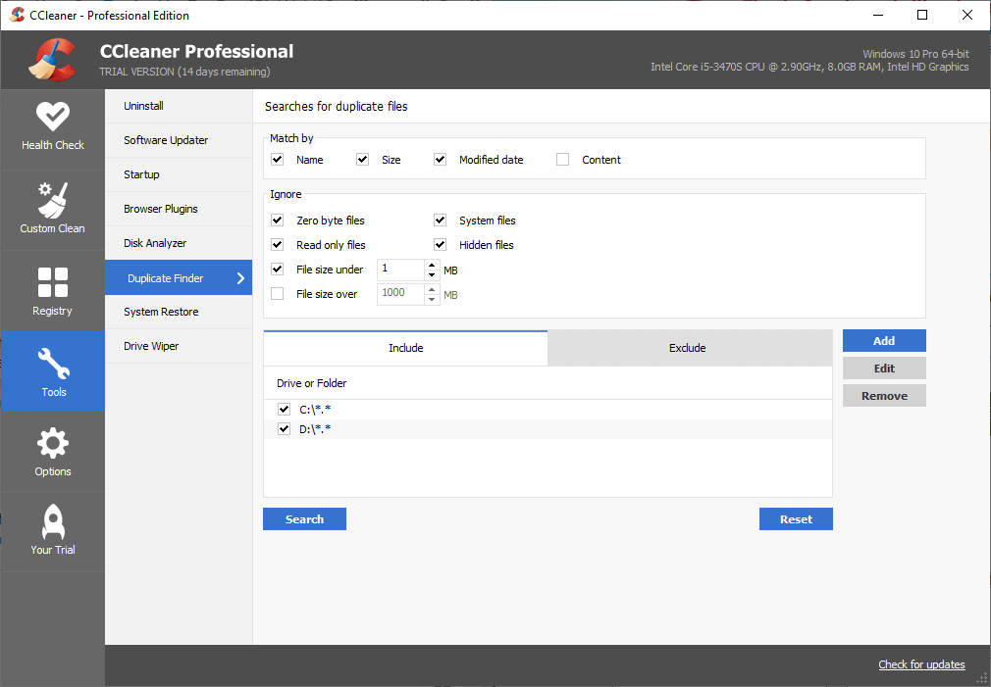Uncheck the Modified date match option
The width and height of the screenshot is (991, 687).
440,159
